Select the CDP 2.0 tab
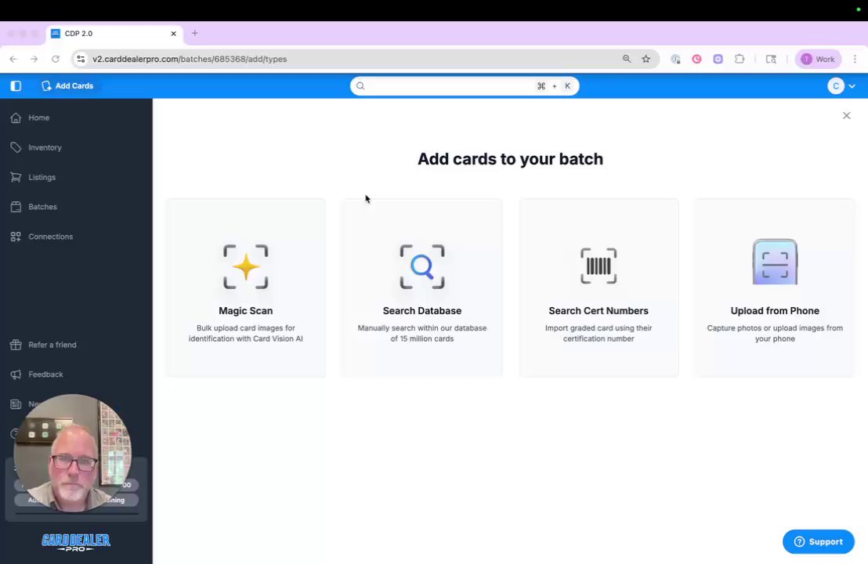This screenshot has width=868, height=564. (x=115, y=34)
